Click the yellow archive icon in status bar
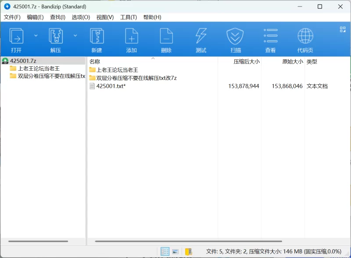The height and width of the screenshot is (258, 351). coord(189,252)
